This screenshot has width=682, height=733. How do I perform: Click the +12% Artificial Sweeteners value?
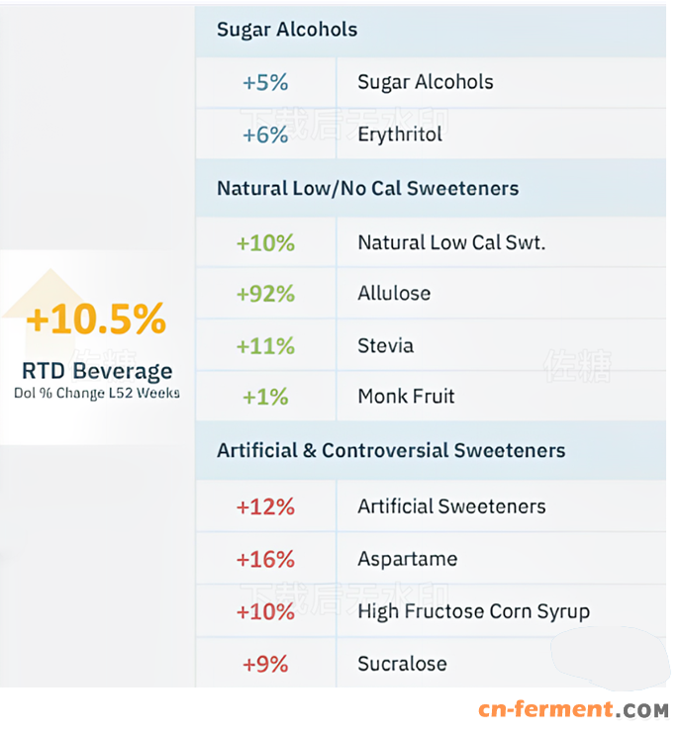[265, 506]
